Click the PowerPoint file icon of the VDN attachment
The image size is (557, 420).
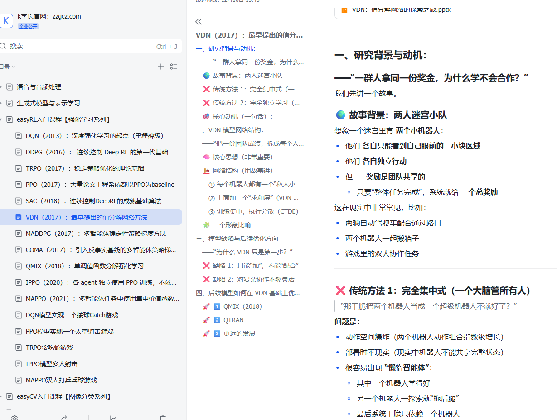pyautogui.click(x=344, y=9)
